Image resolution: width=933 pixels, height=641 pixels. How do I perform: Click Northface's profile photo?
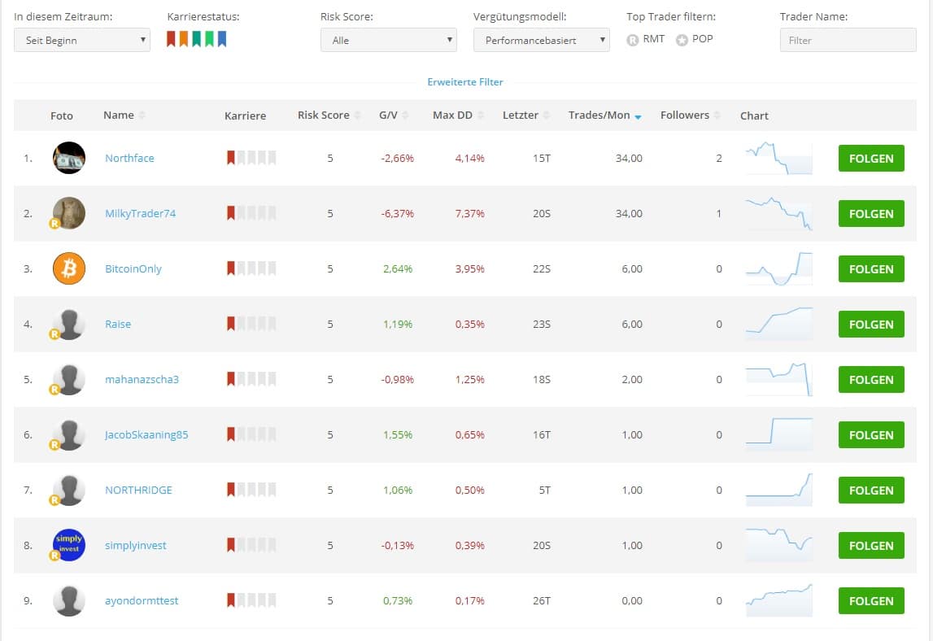point(69,158)
